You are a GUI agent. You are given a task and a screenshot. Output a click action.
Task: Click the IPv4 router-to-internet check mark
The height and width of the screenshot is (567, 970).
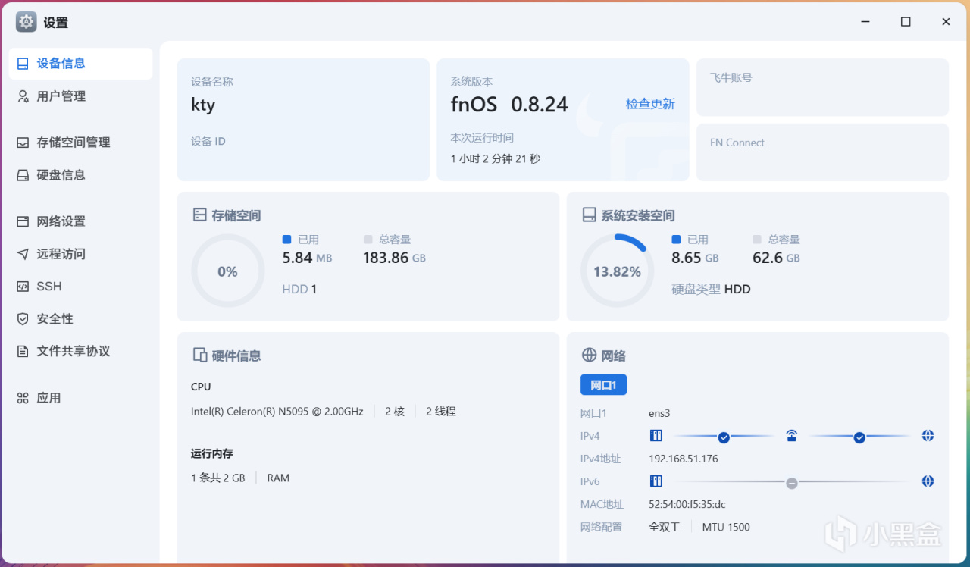(859, 437)
